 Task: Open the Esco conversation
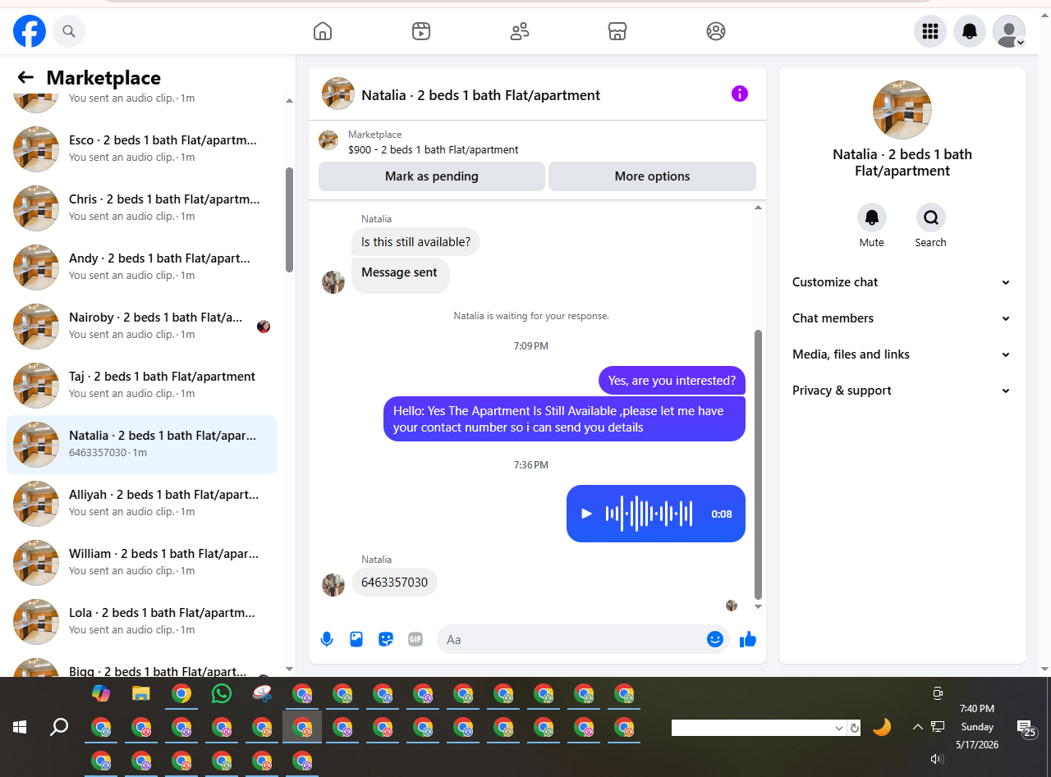pyautogui.click(x=141, y=149)
